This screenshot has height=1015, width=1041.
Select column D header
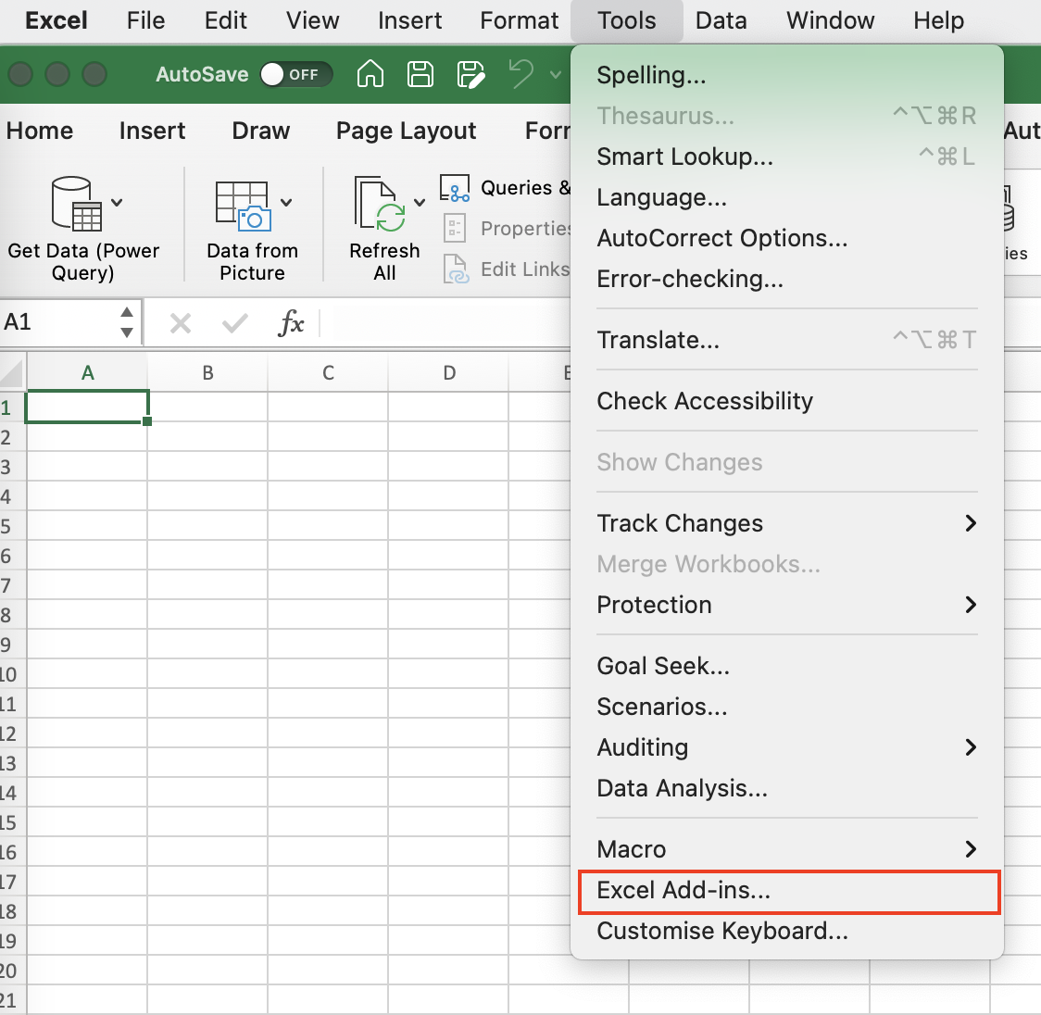449,373
